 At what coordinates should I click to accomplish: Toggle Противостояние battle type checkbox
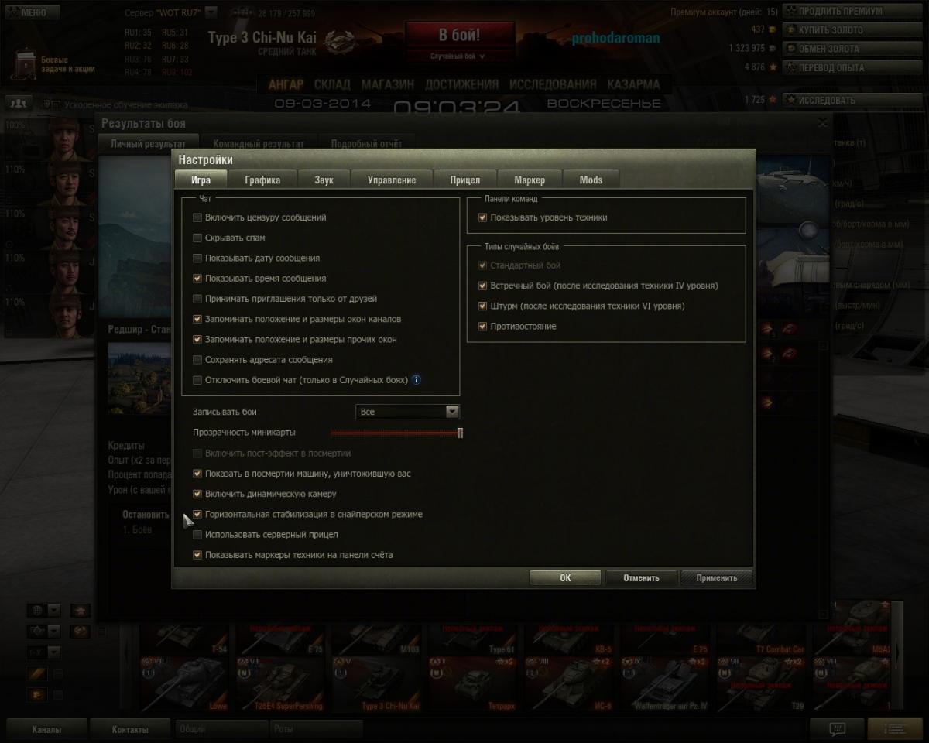482,327
